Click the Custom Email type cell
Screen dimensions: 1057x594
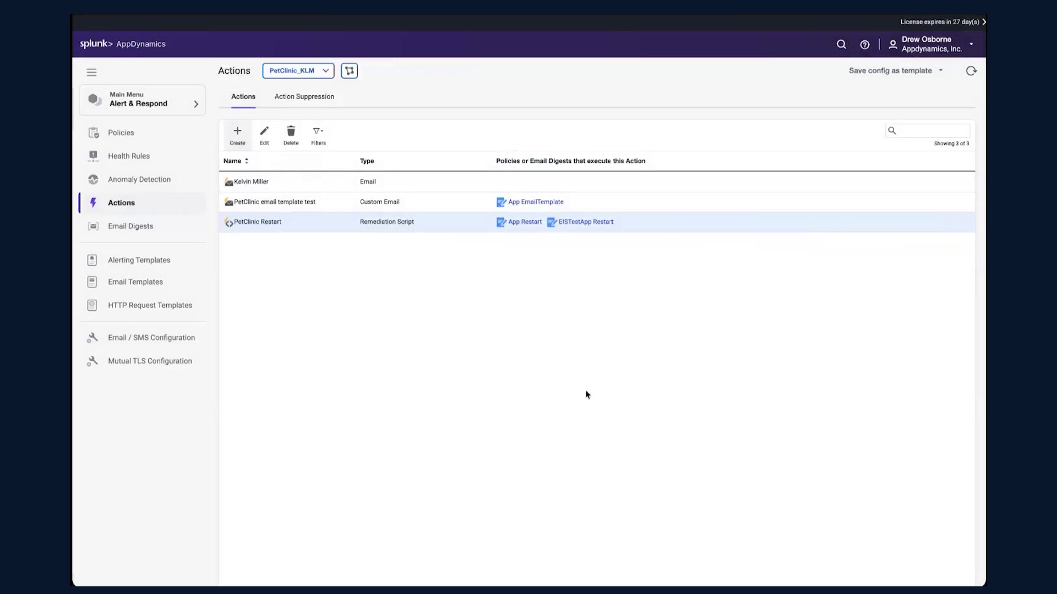(379, 202)
